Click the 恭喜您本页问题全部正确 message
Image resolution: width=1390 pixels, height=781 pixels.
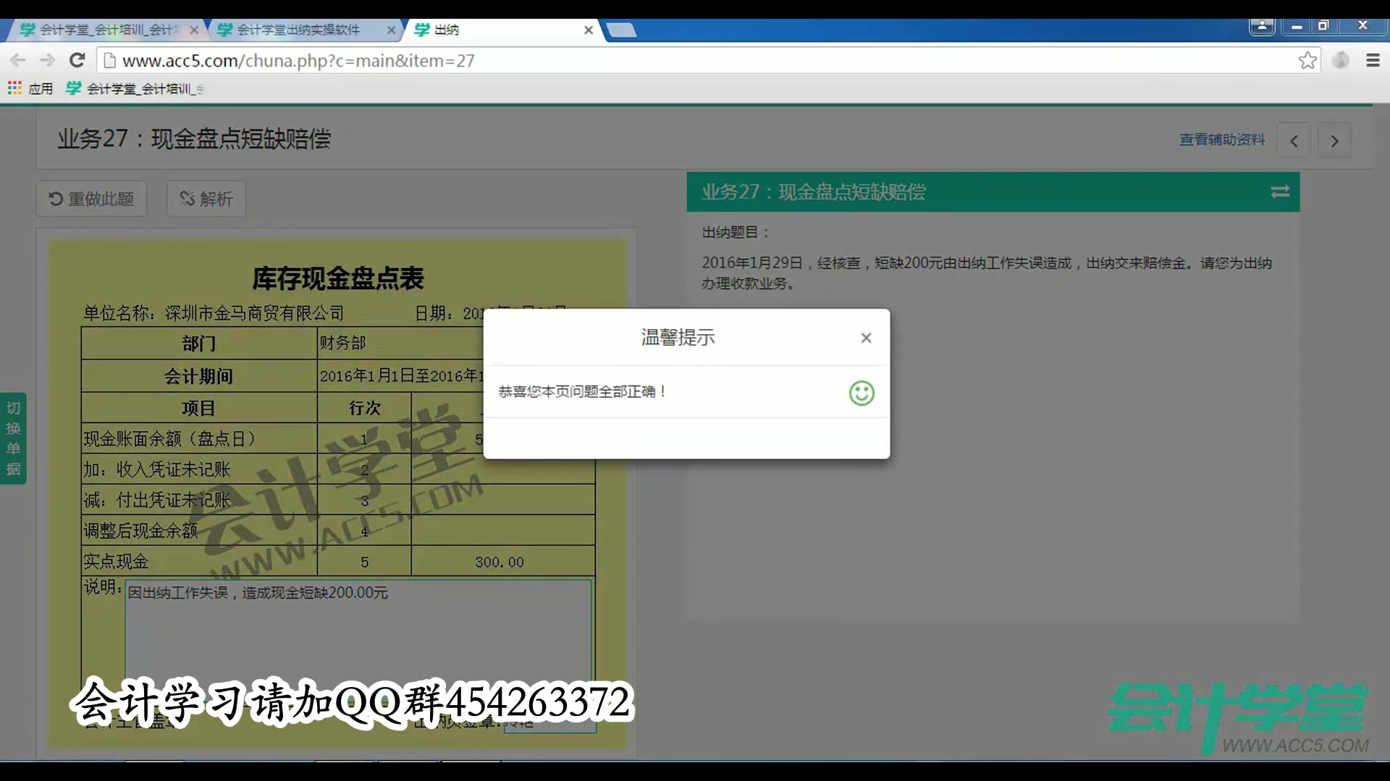tap(582, 391)
